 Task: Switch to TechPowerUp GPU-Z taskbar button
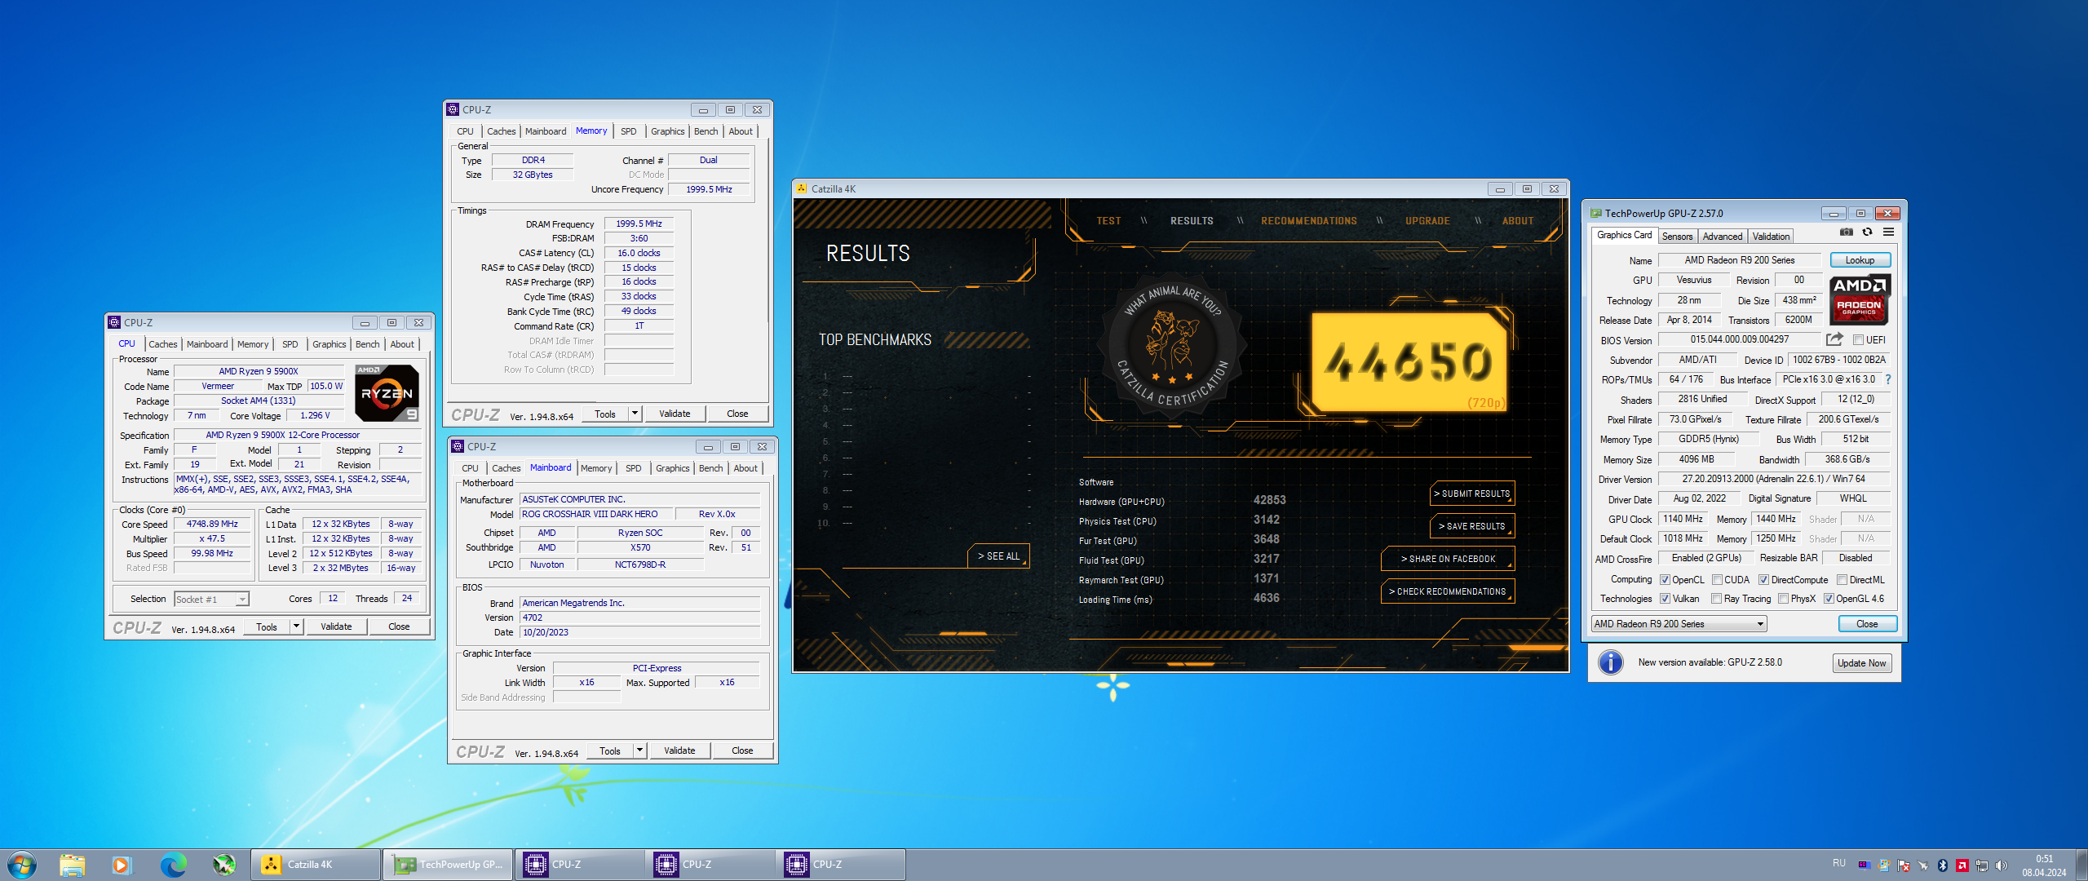(x=448, y=865)
